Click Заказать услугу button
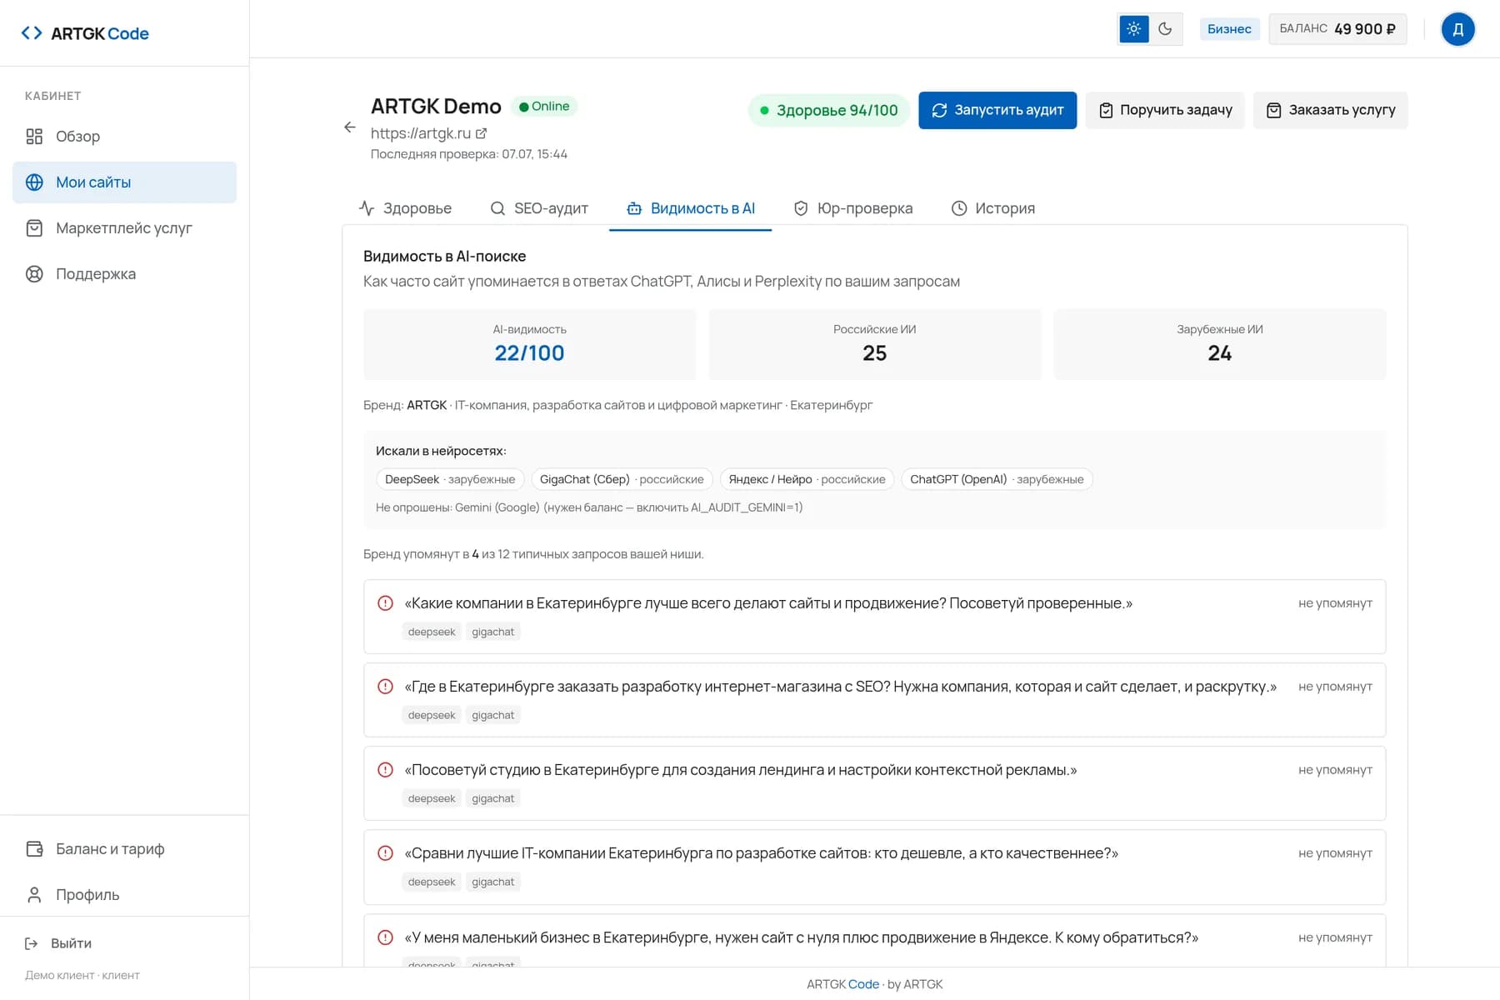 tap(1331, 110)
